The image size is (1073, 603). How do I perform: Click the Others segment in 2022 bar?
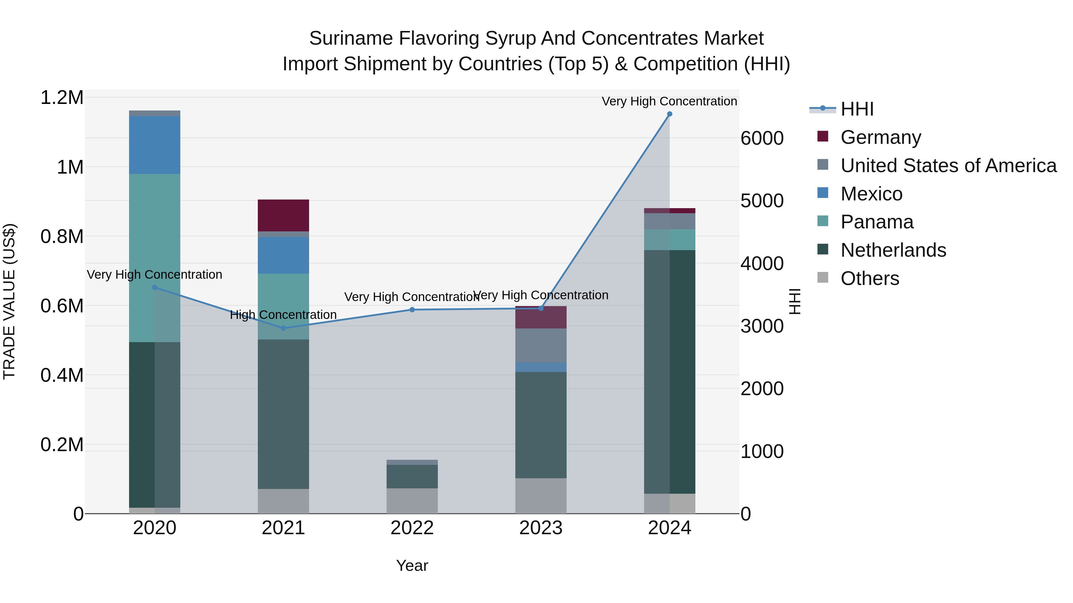point(412,501)
